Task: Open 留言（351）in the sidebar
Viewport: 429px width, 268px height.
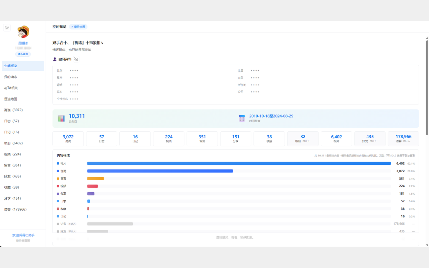Action: pos(23,165)
